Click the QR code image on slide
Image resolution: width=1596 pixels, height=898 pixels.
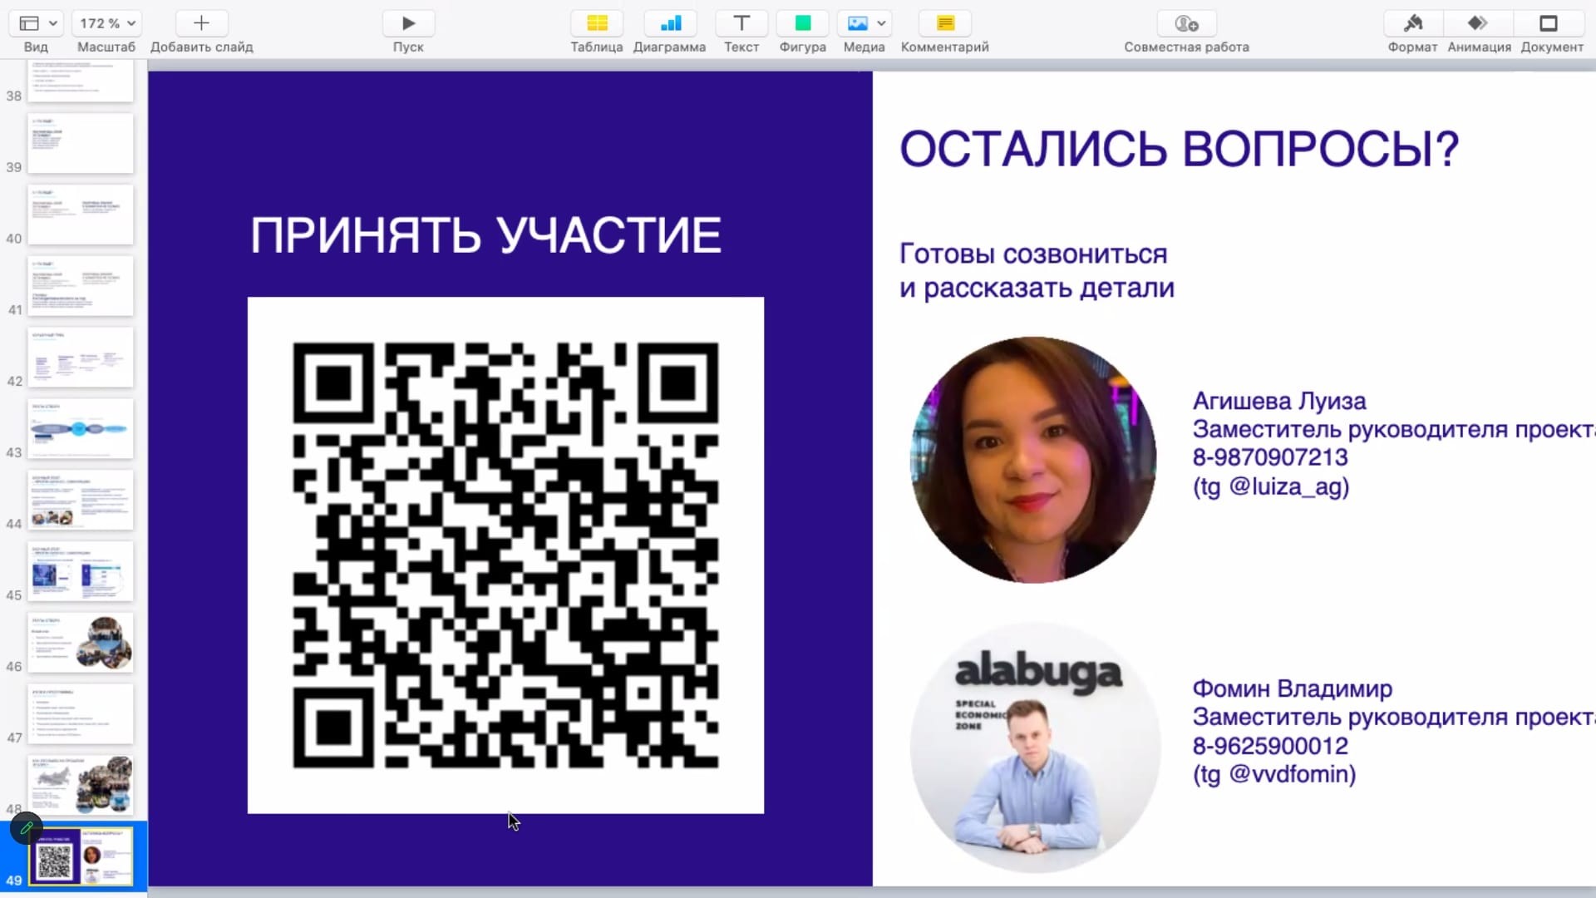point(505,555)
